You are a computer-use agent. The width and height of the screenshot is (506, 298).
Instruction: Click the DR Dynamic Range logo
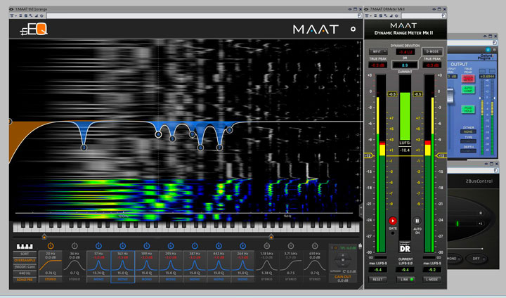tap(405, 249)
